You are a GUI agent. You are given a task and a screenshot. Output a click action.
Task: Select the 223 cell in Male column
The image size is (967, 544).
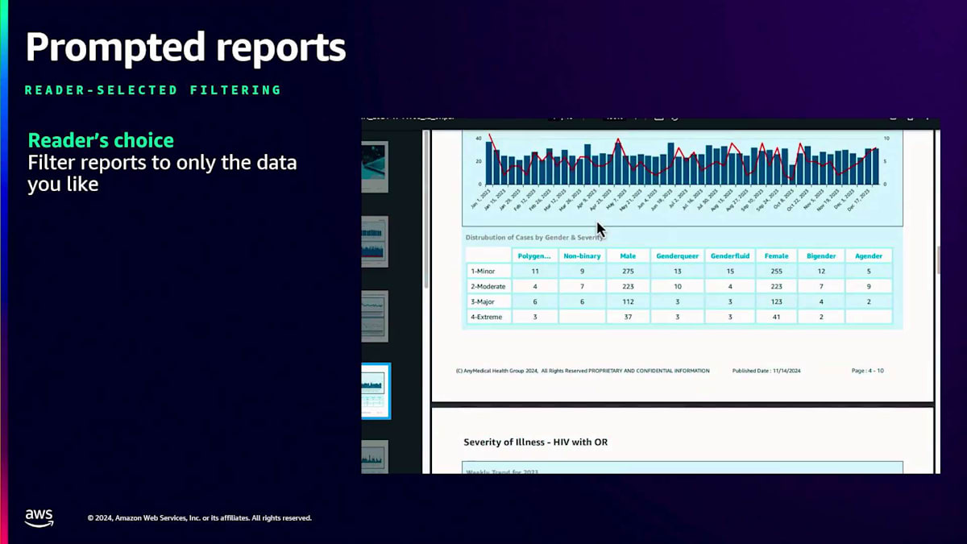pos(628,287)
